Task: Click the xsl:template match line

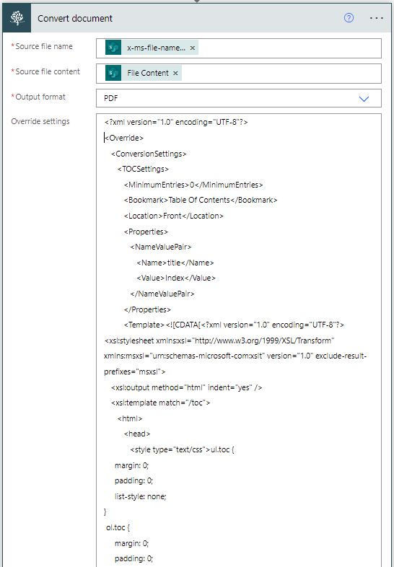Action: [160, 403]
